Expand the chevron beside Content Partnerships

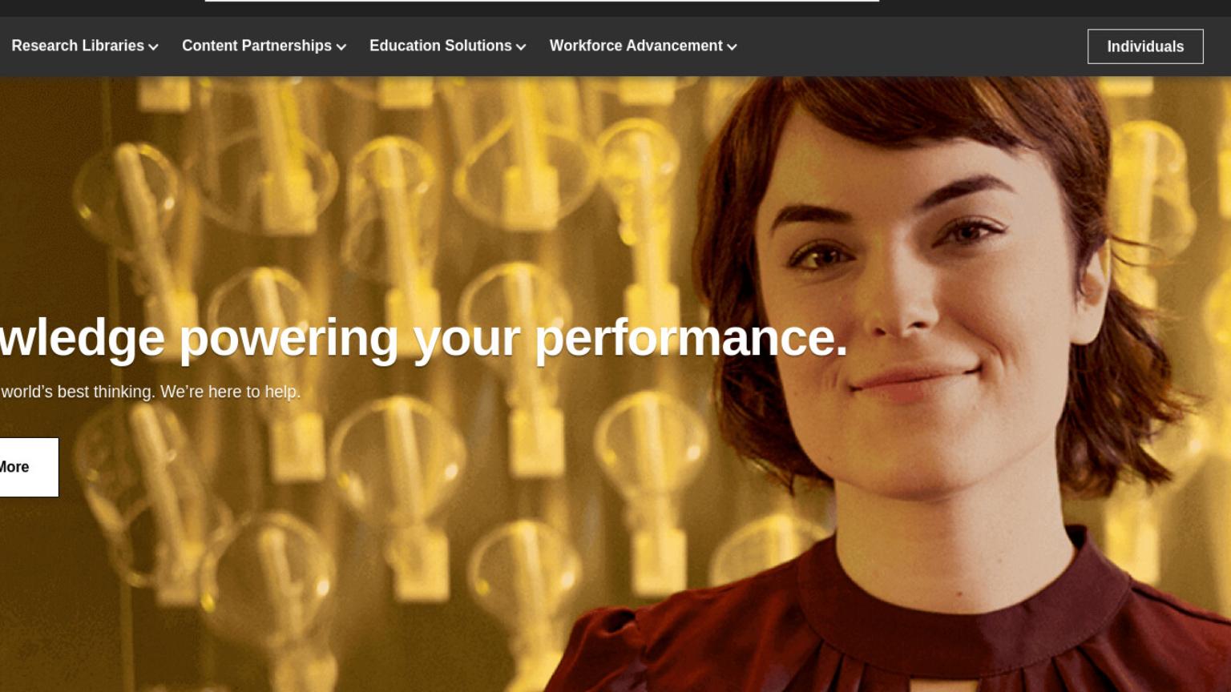(x=341, y=47)
